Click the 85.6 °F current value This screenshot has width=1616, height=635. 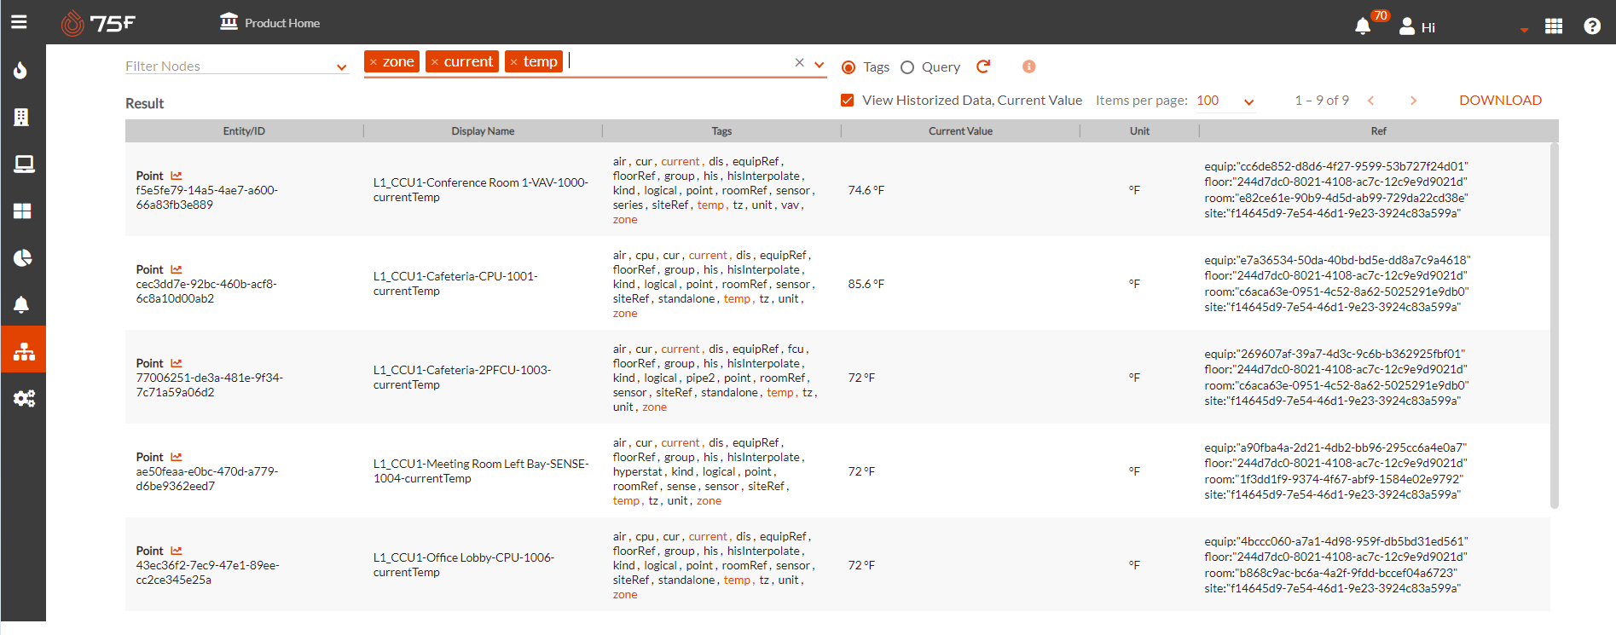coord(866,284)
